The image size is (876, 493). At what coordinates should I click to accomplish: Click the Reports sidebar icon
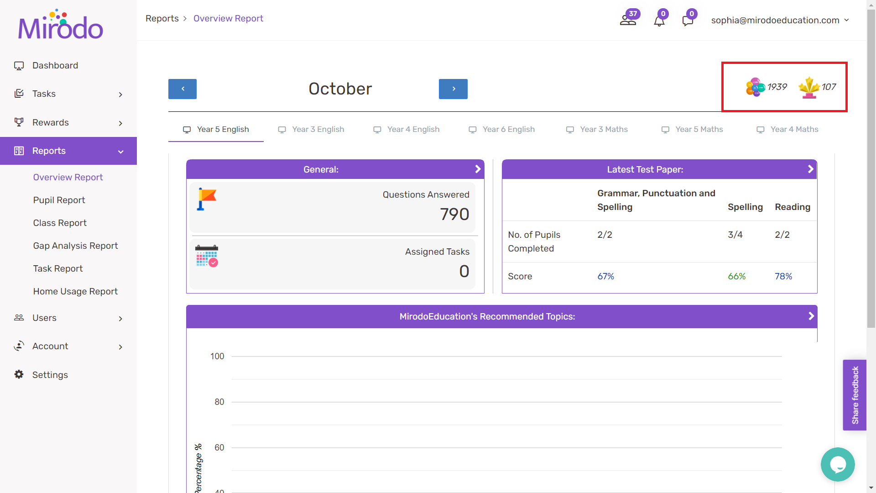pos(19,151)
